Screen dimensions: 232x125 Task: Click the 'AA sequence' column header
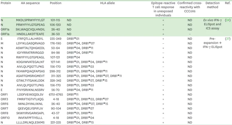tap(30, 3)
